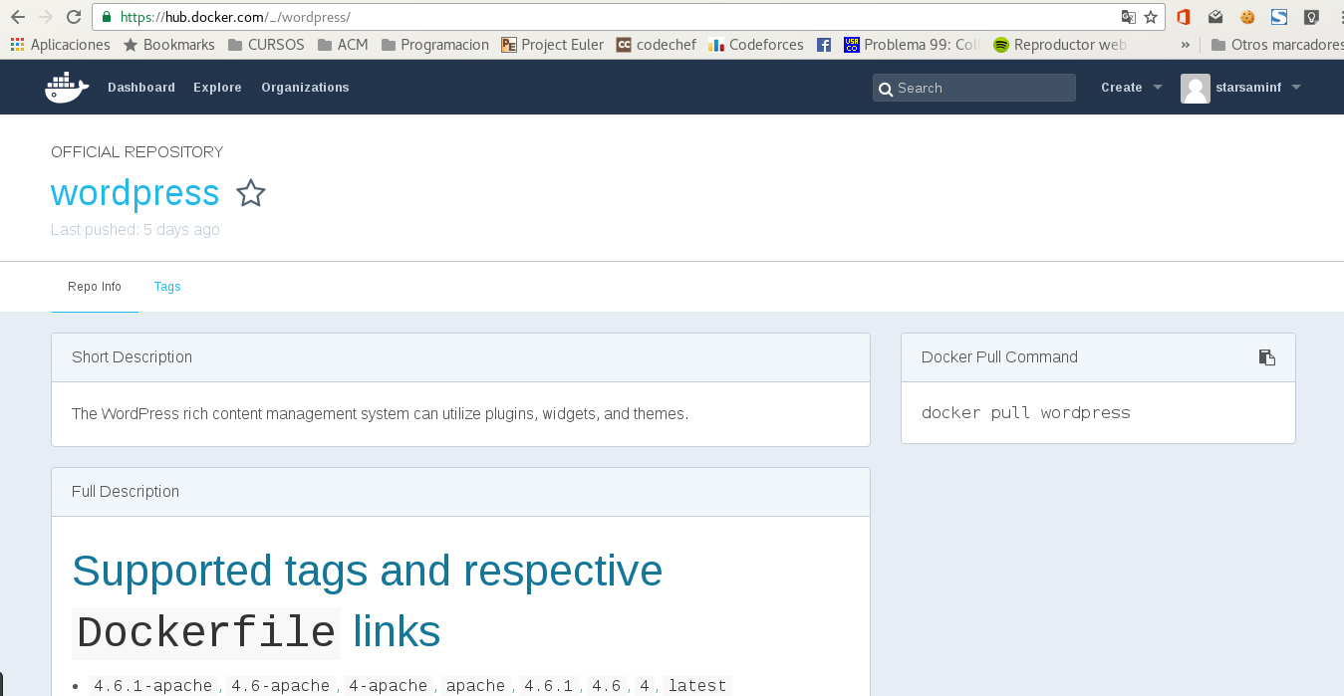The height and width of the screenshot is (696, 1344).
Task: Bookmark this page with the star icon
Action: pos(1151,17)
